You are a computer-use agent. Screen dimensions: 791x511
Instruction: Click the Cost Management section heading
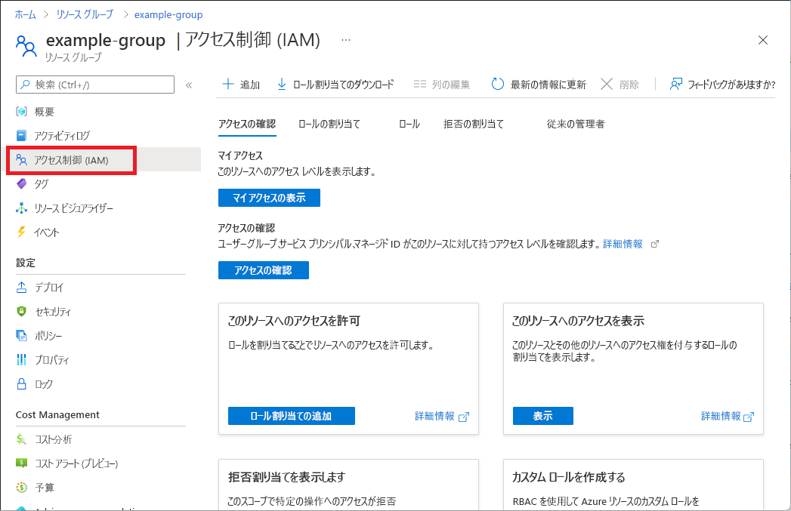point(57,414)
